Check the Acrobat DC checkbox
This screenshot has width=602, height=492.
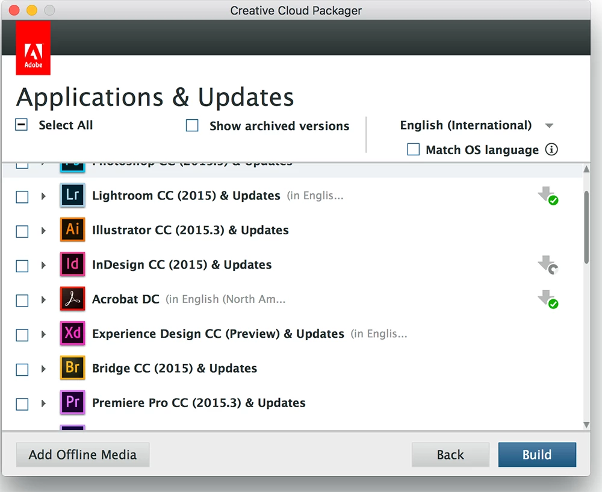point(22,300)
